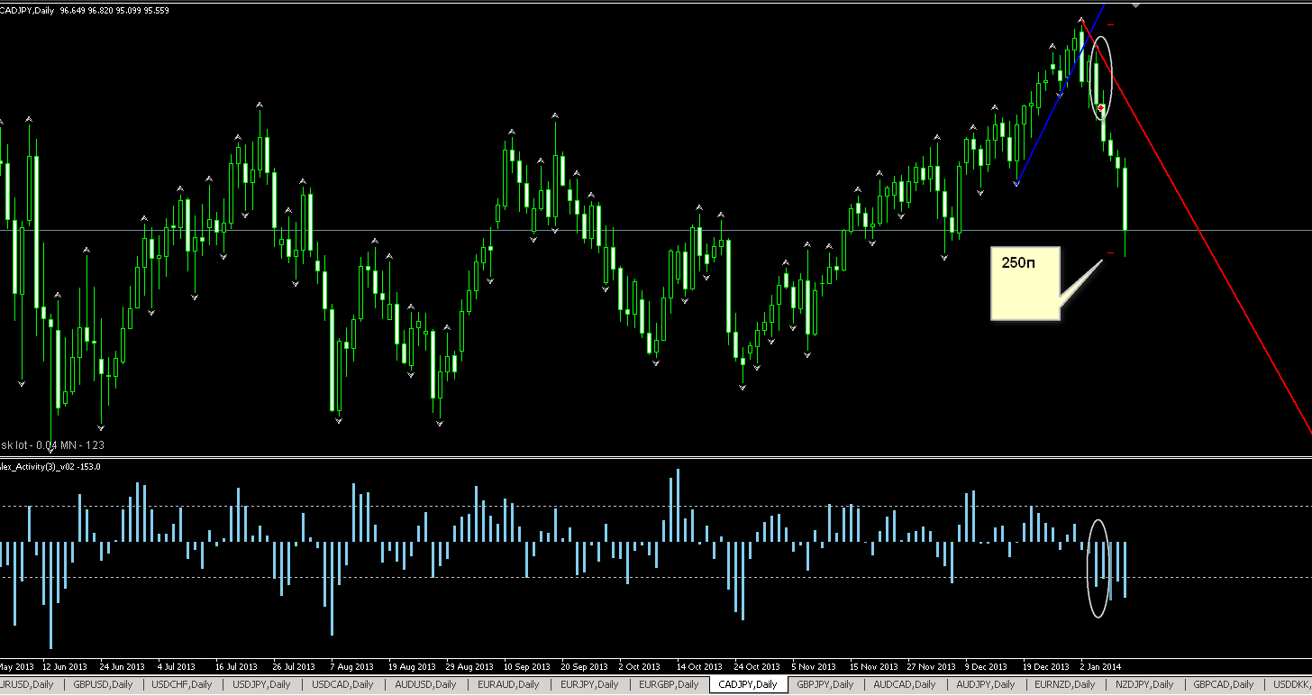Select the AUDUSD,Daily chart tab
The width and height of the screenshot is (1312, 696).
point(425,685)
